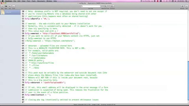Click the 'applications (this happens most often' comment
The image size is (189, 106).
(x=56, y=16)
